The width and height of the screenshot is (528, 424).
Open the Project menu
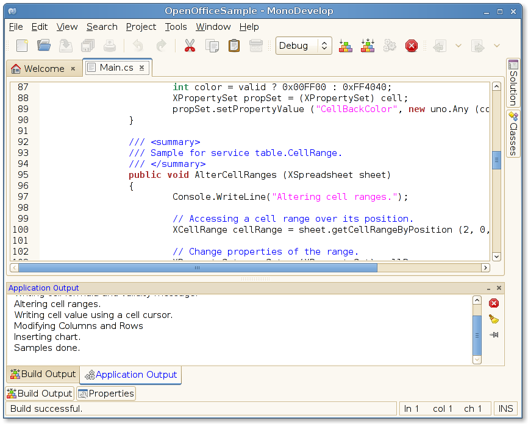(141, 27)
